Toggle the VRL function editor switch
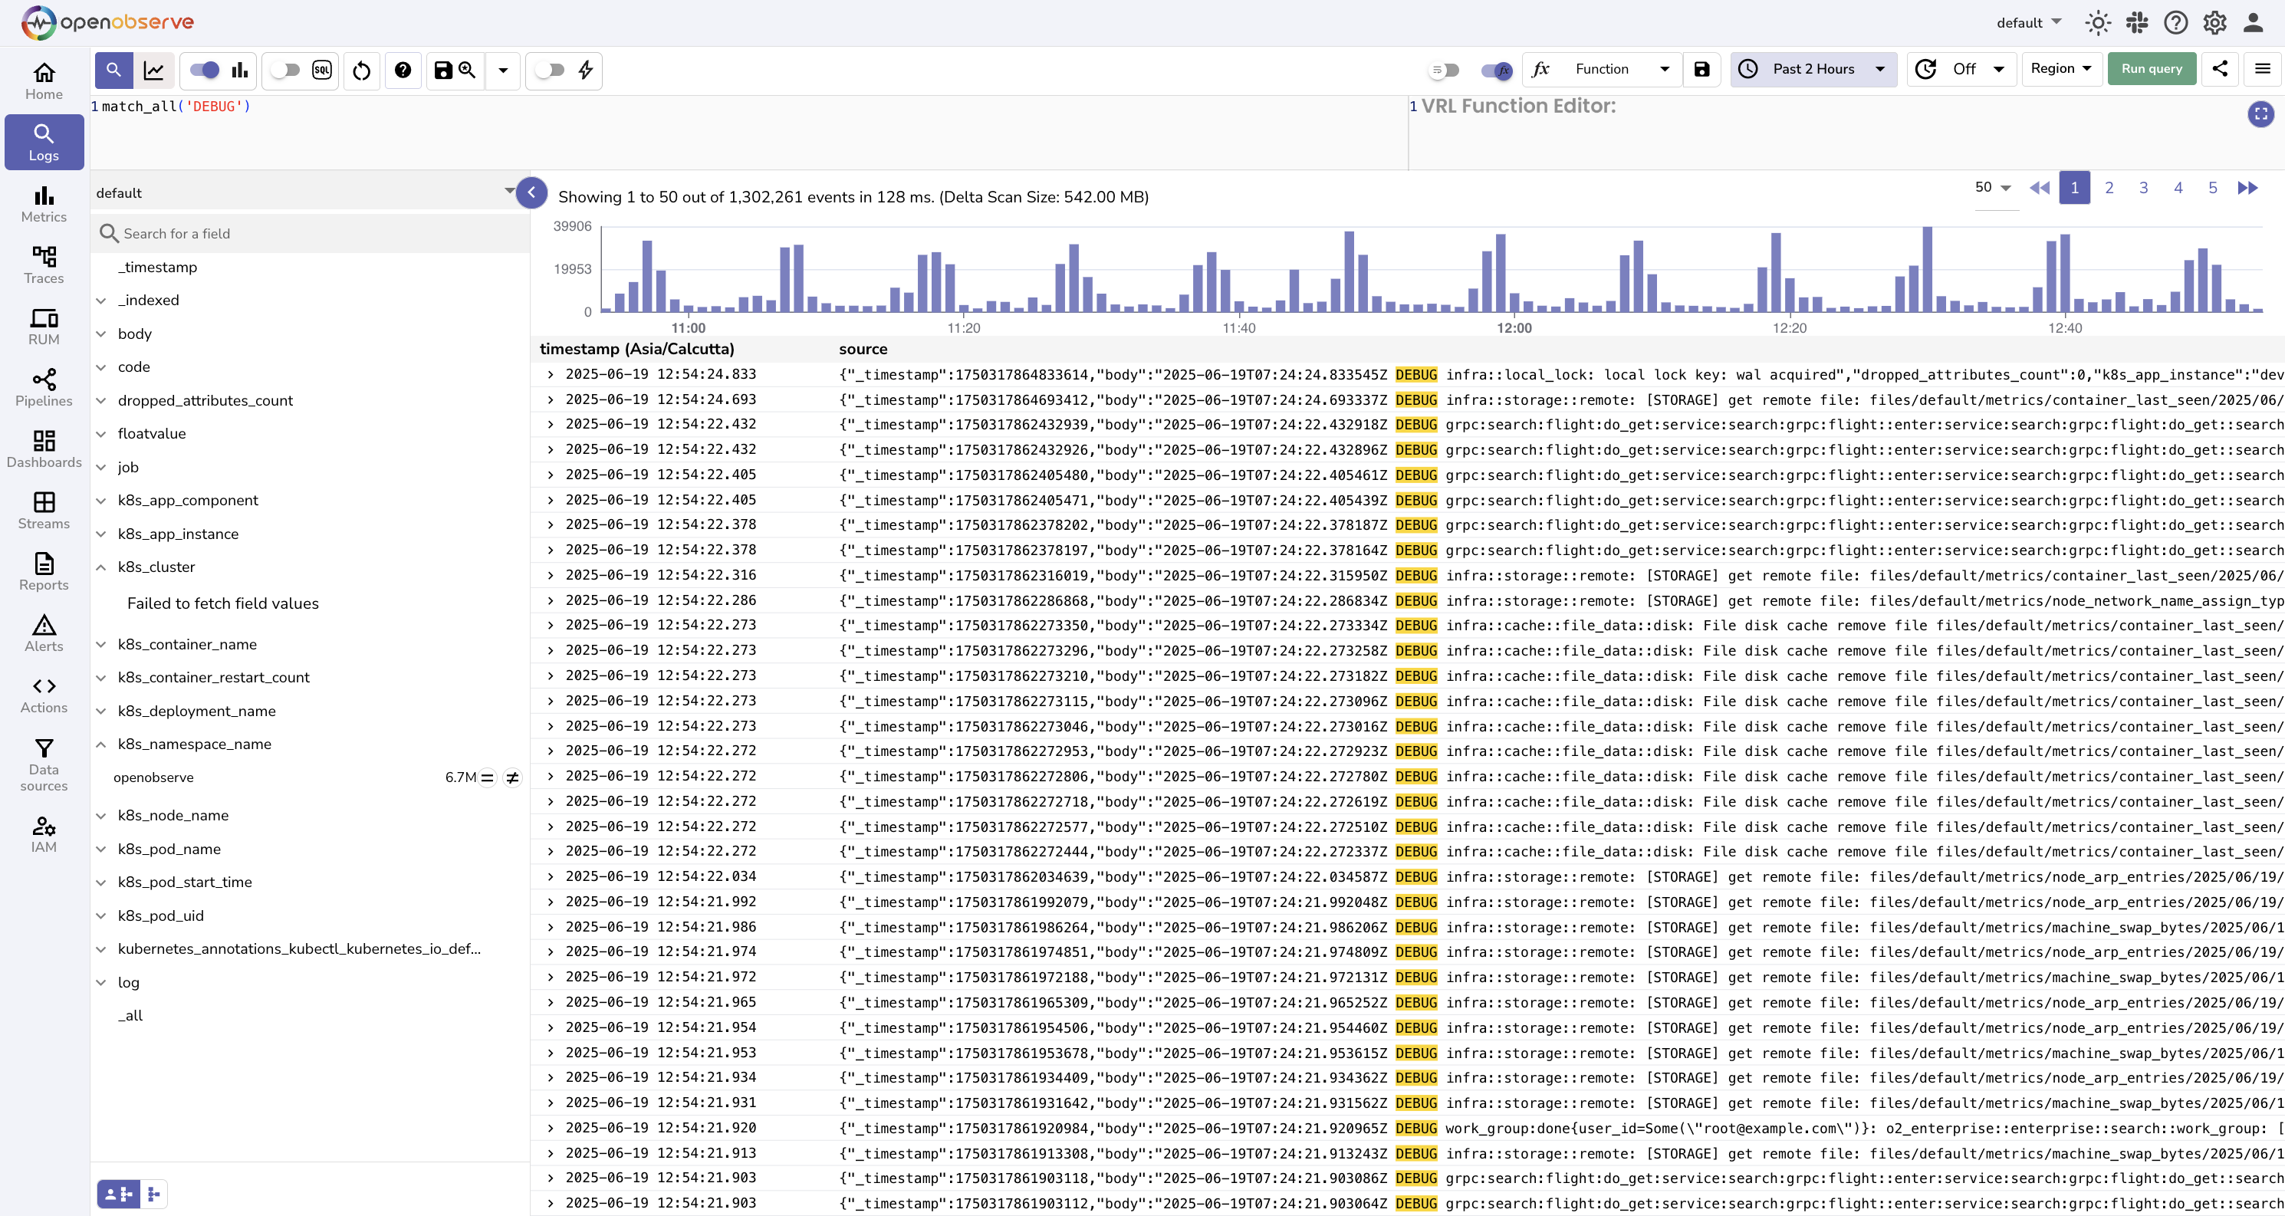The height and width of the screenshot is (1216, 2285). (1497, 70)
